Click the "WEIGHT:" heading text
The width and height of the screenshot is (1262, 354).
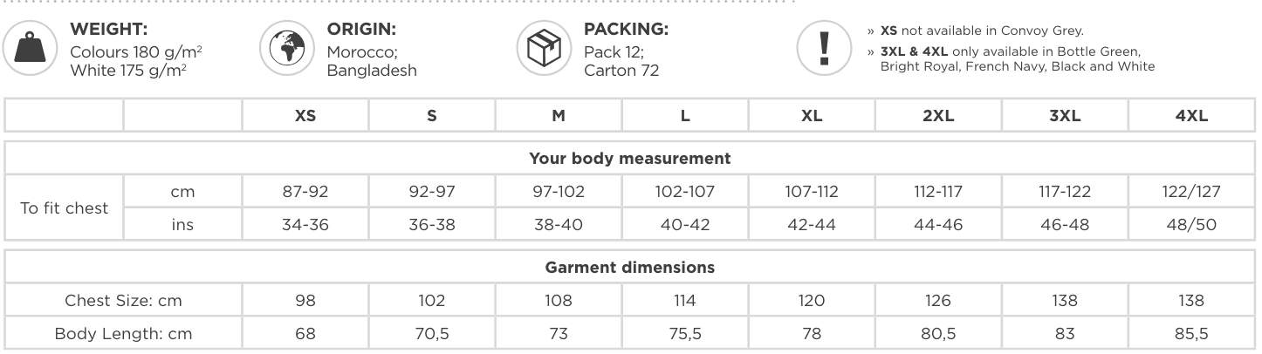click(x=109, y=29)
